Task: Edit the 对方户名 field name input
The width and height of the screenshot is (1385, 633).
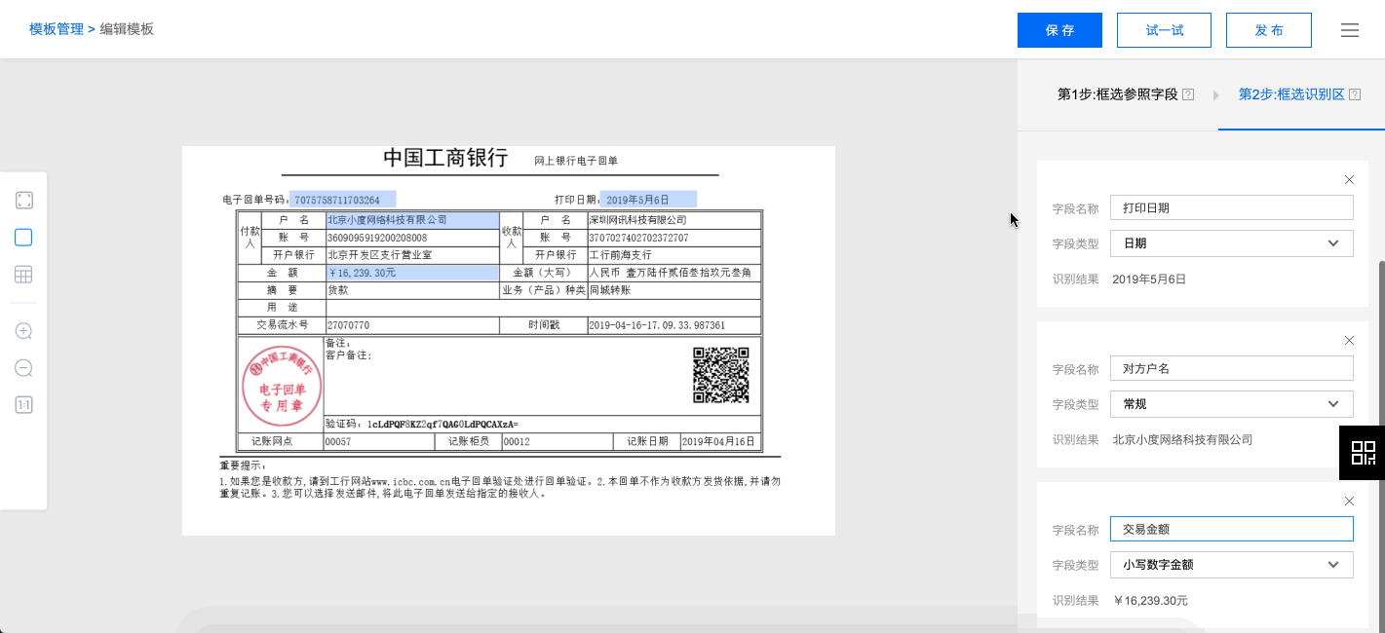Action: click(1232, 368)
